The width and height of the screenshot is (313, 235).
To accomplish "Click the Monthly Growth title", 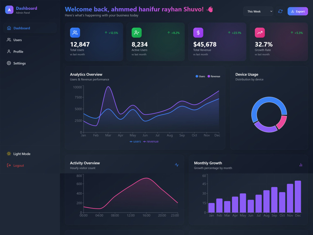I will [208, 163].
